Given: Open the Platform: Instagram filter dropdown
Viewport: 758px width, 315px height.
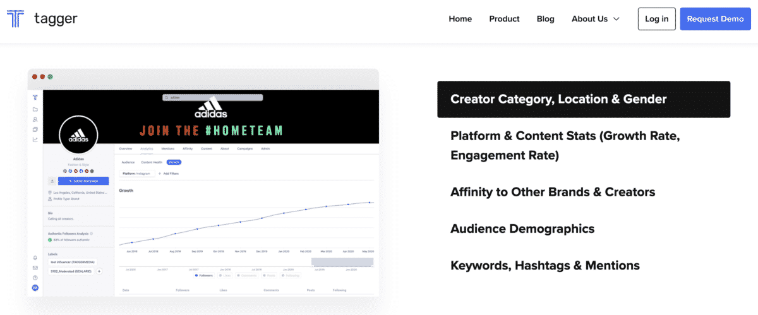Looking at the screenshot, I should click(136, 173).
